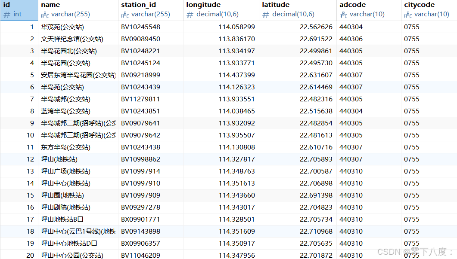457x259 pixels.
Task: Select the adcode column header
Action: click(369, 10)
